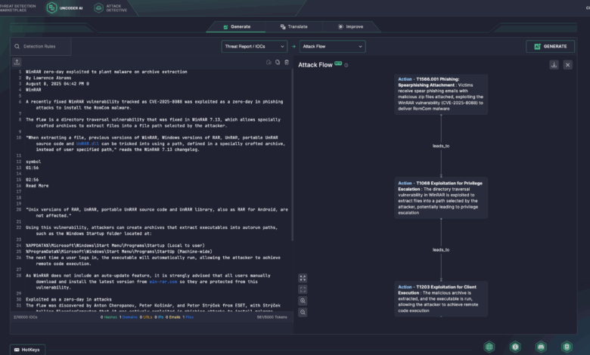Screen dimensions: 590x355
Task: Select the T1068 Exploitation for Privilege Escalation node
Action: pos(441,198)
